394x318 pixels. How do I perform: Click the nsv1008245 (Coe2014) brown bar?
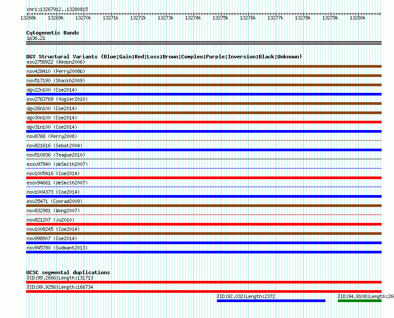click(204, 234)
